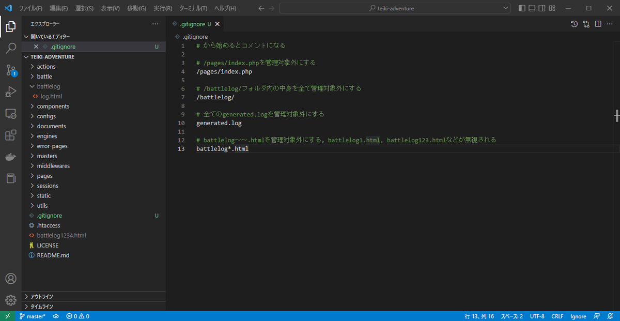The height and width of the screenshot is (321, 620).
Task: Open the Search view icon
Action: 10,49
